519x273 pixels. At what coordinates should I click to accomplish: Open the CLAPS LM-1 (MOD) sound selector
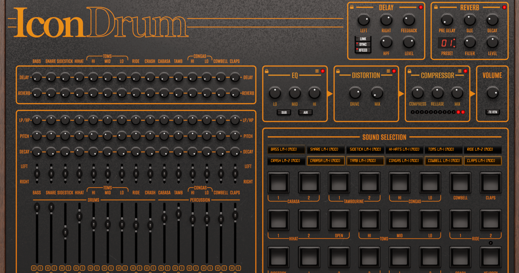coord(483,161)
